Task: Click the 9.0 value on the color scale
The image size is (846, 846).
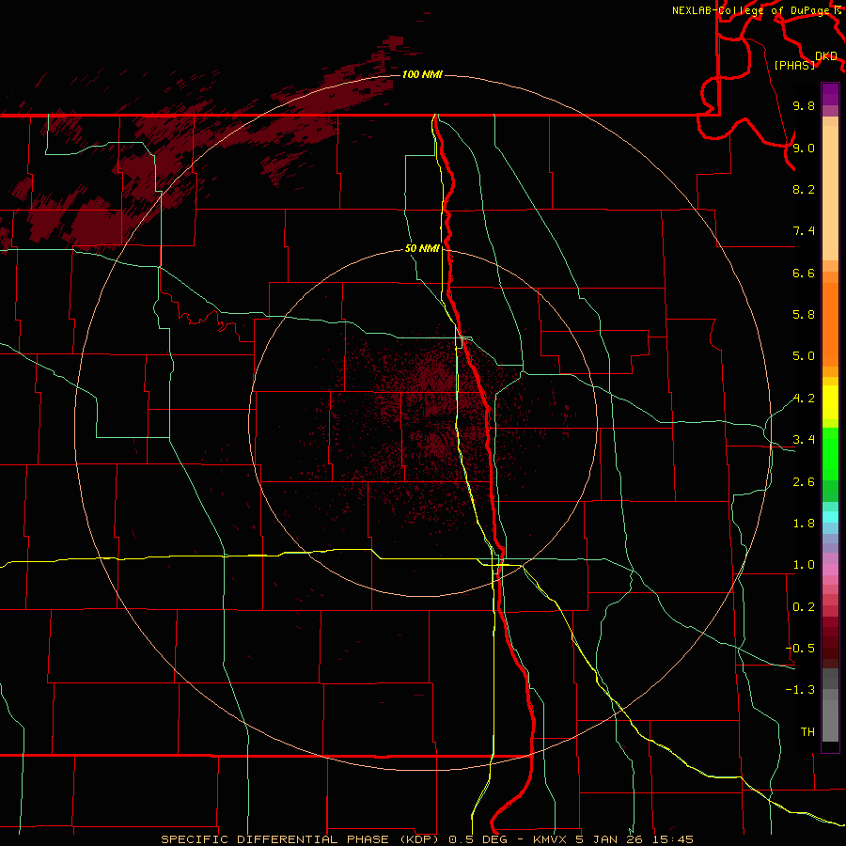Action: [804, 148]
